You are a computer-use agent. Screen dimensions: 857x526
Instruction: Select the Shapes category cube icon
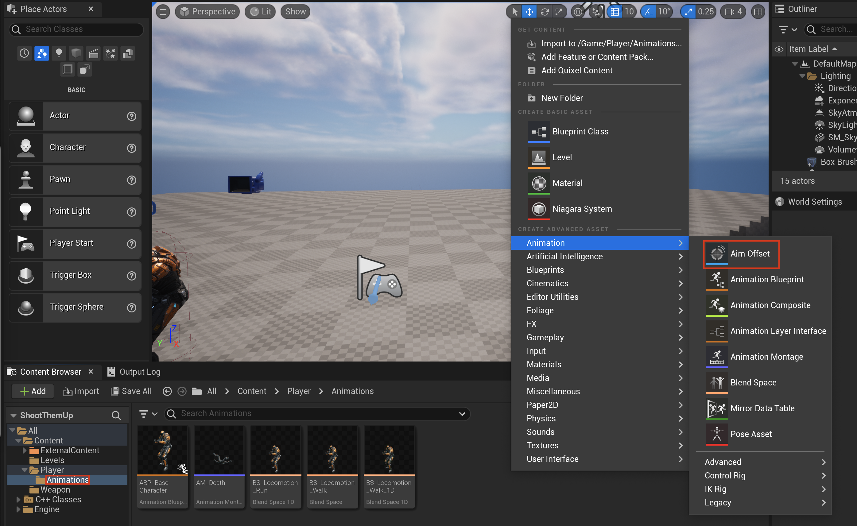tap(76, 53)
